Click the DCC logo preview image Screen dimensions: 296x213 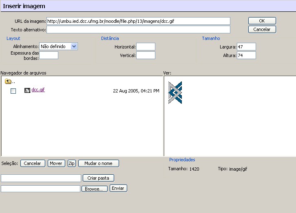175,92
